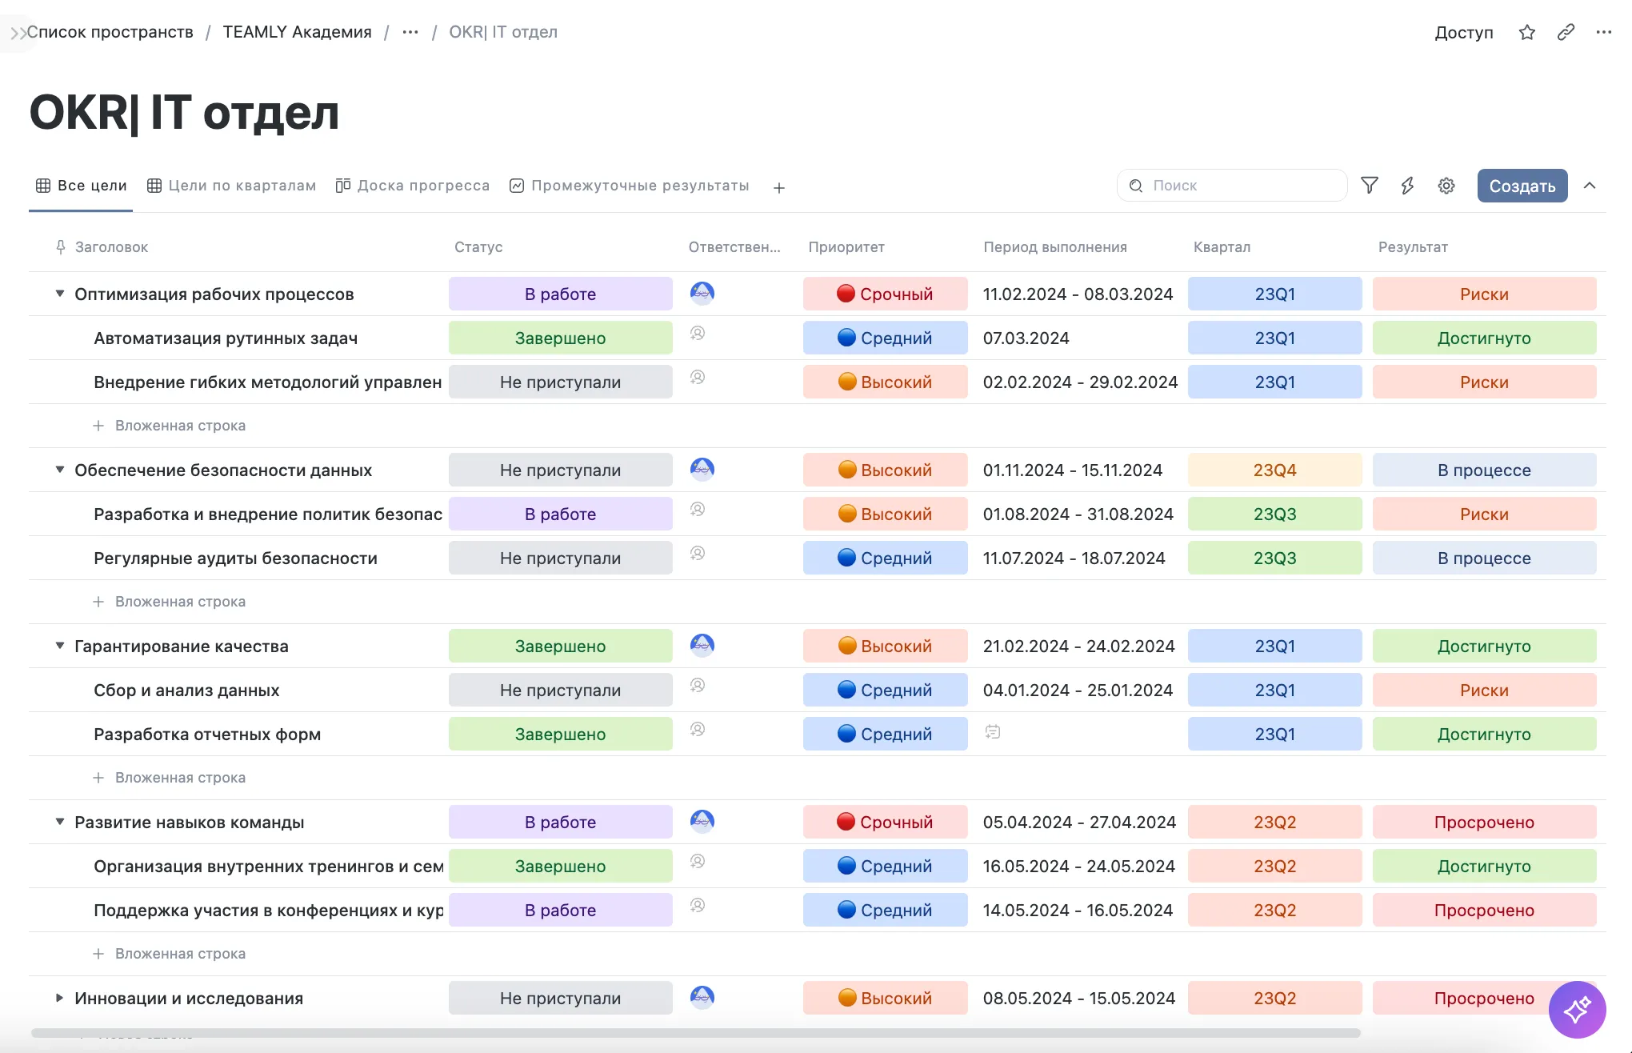The height and width of the screenshot is (1053, 1632).
Task: Open quarter dropdown 23Q4 for Обеспечение безопасности данных
Action: point(1274,470)
